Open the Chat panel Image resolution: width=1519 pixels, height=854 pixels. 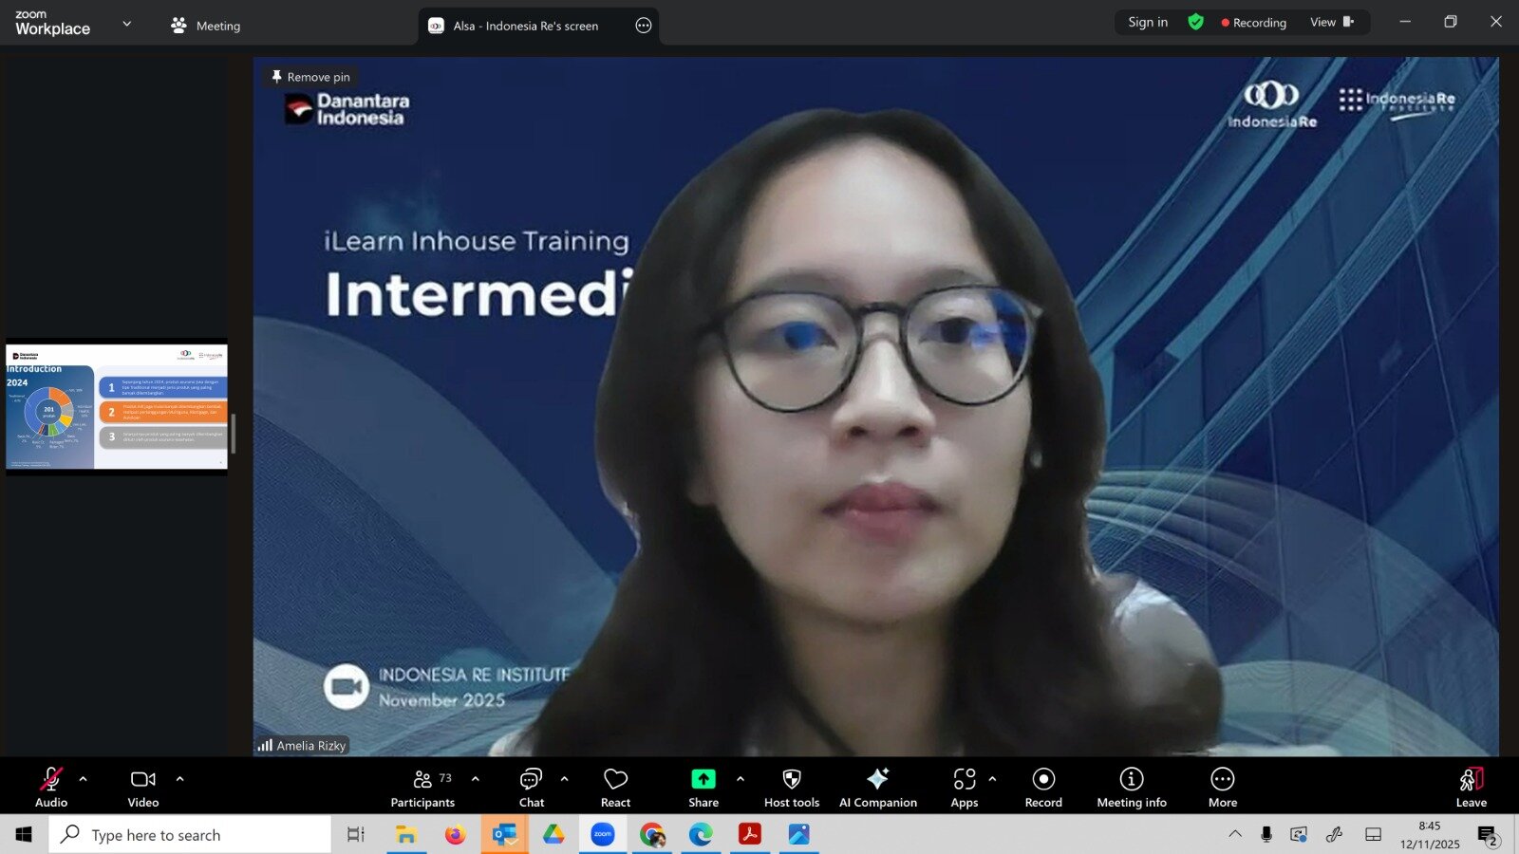pyautogui.click(x=531, y=787)
